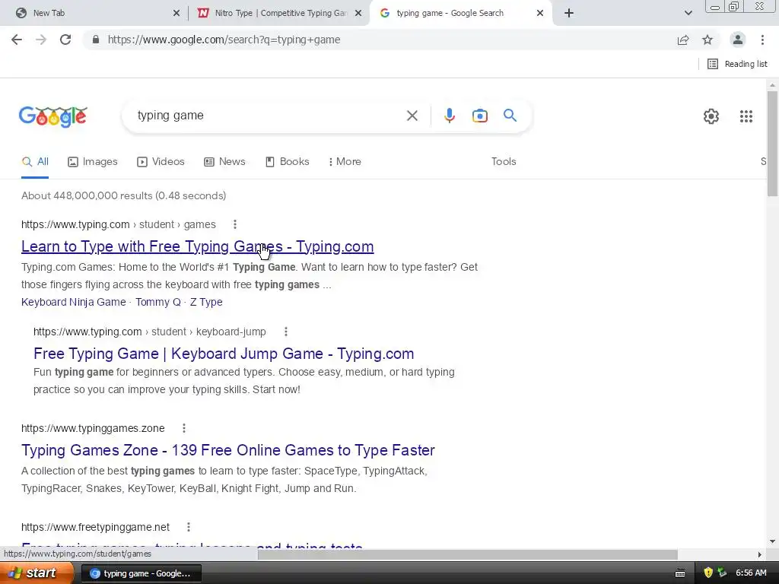The image size is (779, 584).
Task: Click the magnifier search button
Action: [510, 116]
